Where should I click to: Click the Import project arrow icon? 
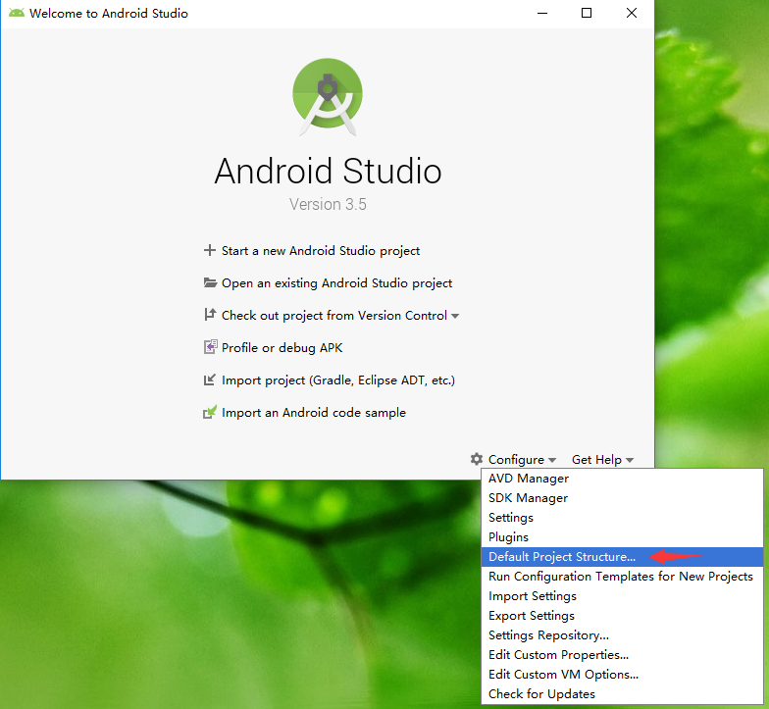point(210,380)
